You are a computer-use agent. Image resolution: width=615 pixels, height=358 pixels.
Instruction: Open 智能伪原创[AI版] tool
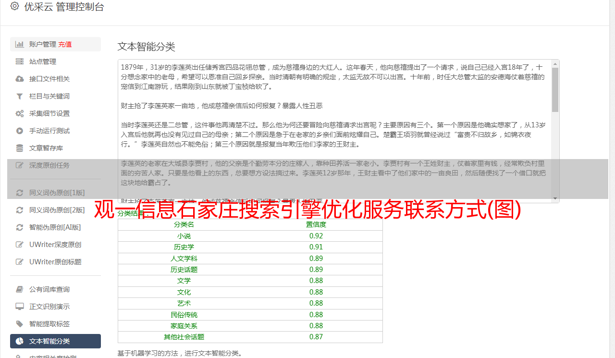click(55, 227)
